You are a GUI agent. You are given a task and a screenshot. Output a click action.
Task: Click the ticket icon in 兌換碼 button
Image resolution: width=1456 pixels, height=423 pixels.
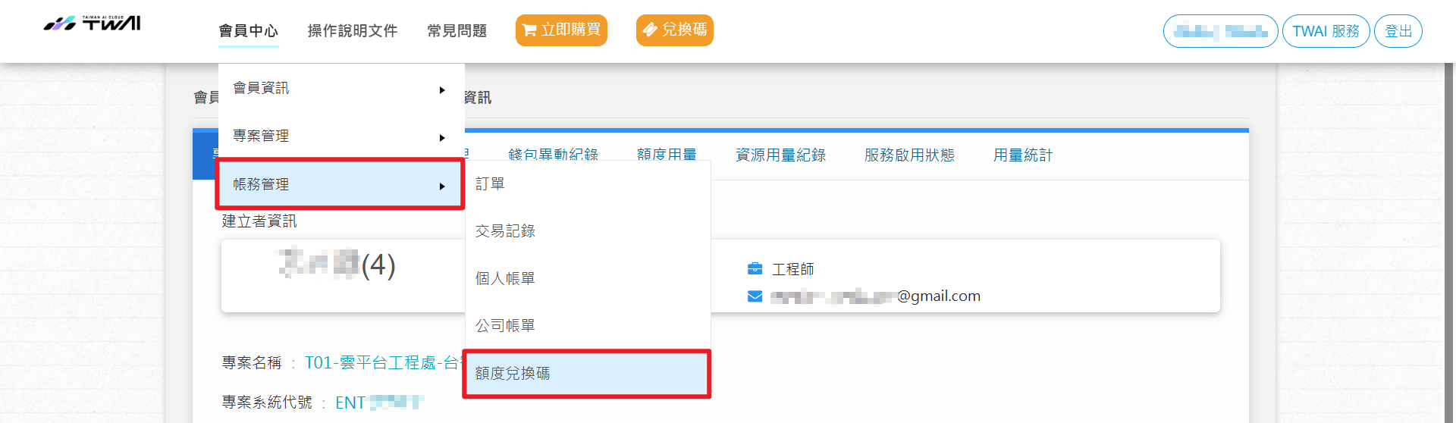pos(650,30)
